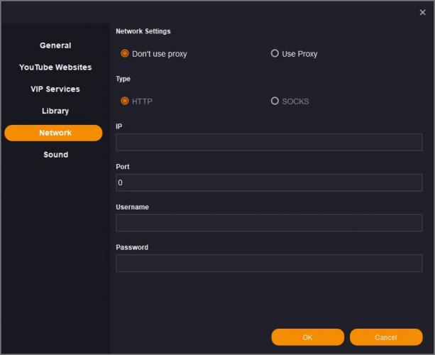435x355 pixels.
Task: Click inside the IP address field
Action: (x=268, y=142)
